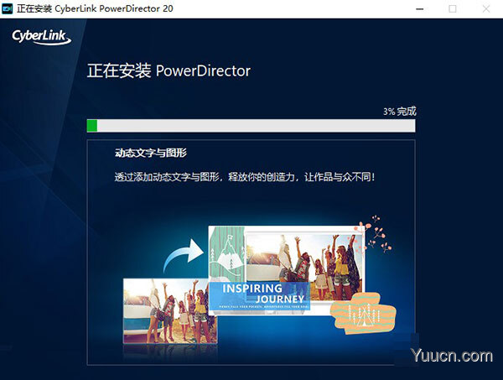Click the disabled maximize window button
Screen dimensions: 503x380
453,9
